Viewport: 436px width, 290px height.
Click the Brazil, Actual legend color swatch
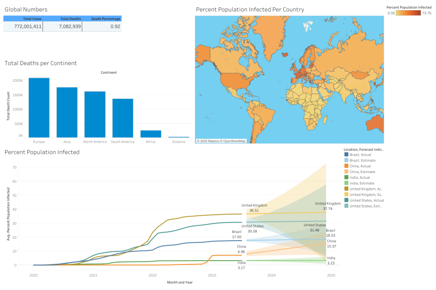pos(346,155)
